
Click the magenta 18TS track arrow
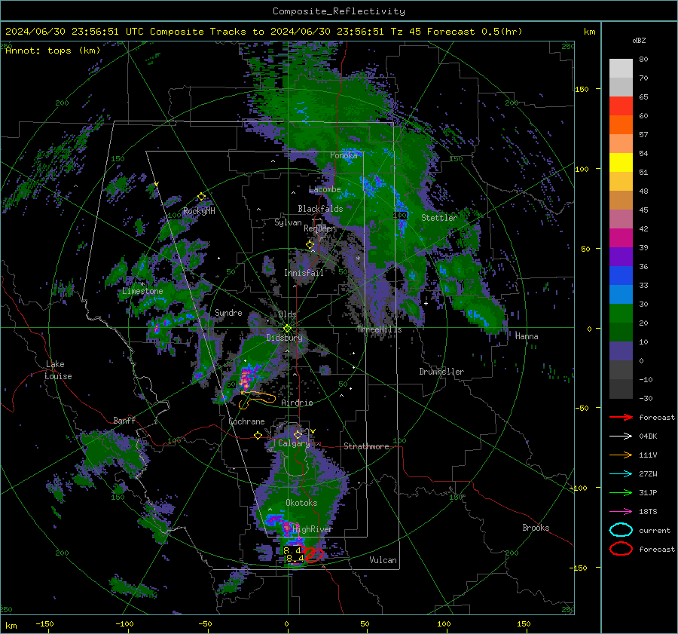pos(621,512)
